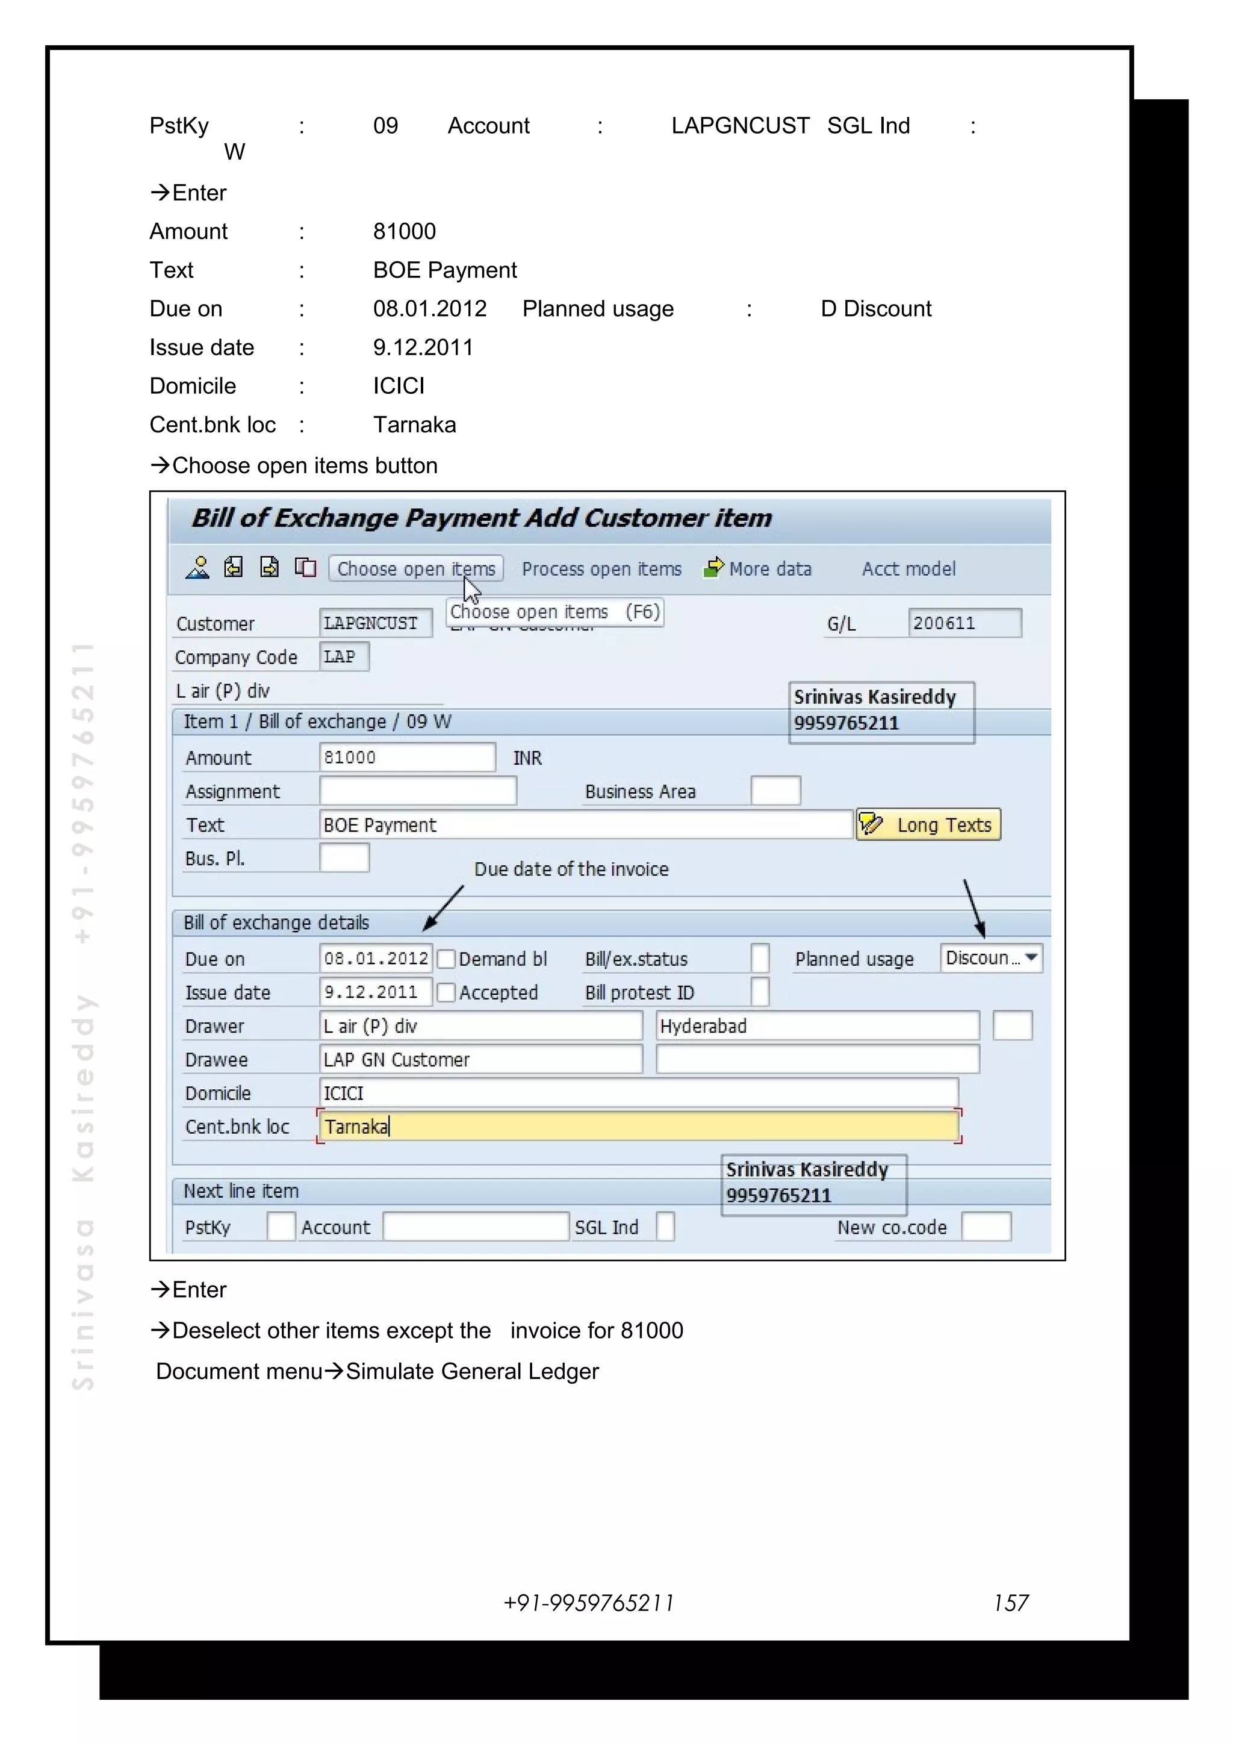Click the PstKy field in Next line item
Screen dimensions: 1233x1745
tap(281, 1227)
